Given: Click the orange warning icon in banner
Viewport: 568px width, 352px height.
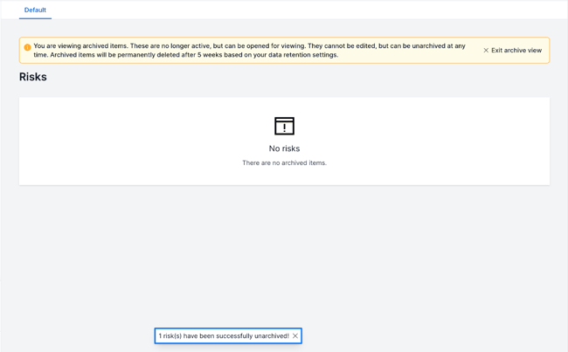Looking at the screenshot, I should click(27, 47).
